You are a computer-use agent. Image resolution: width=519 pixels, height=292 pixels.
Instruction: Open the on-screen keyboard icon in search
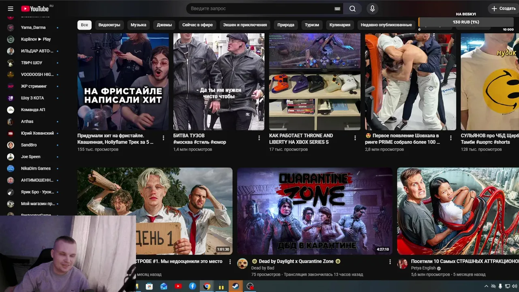click(x=337, y=9)
